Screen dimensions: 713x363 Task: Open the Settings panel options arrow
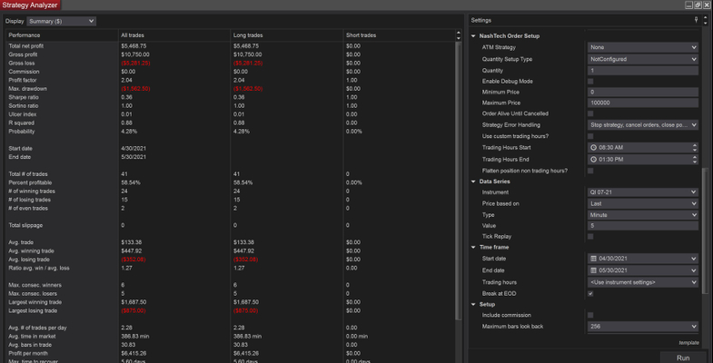click(707, 19)
